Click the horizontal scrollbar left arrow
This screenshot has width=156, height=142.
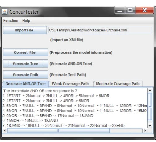[5, 131]
